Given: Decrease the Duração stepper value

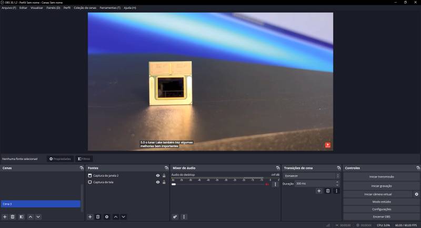Looking at the screenshot, I should (x=337, y=185).
